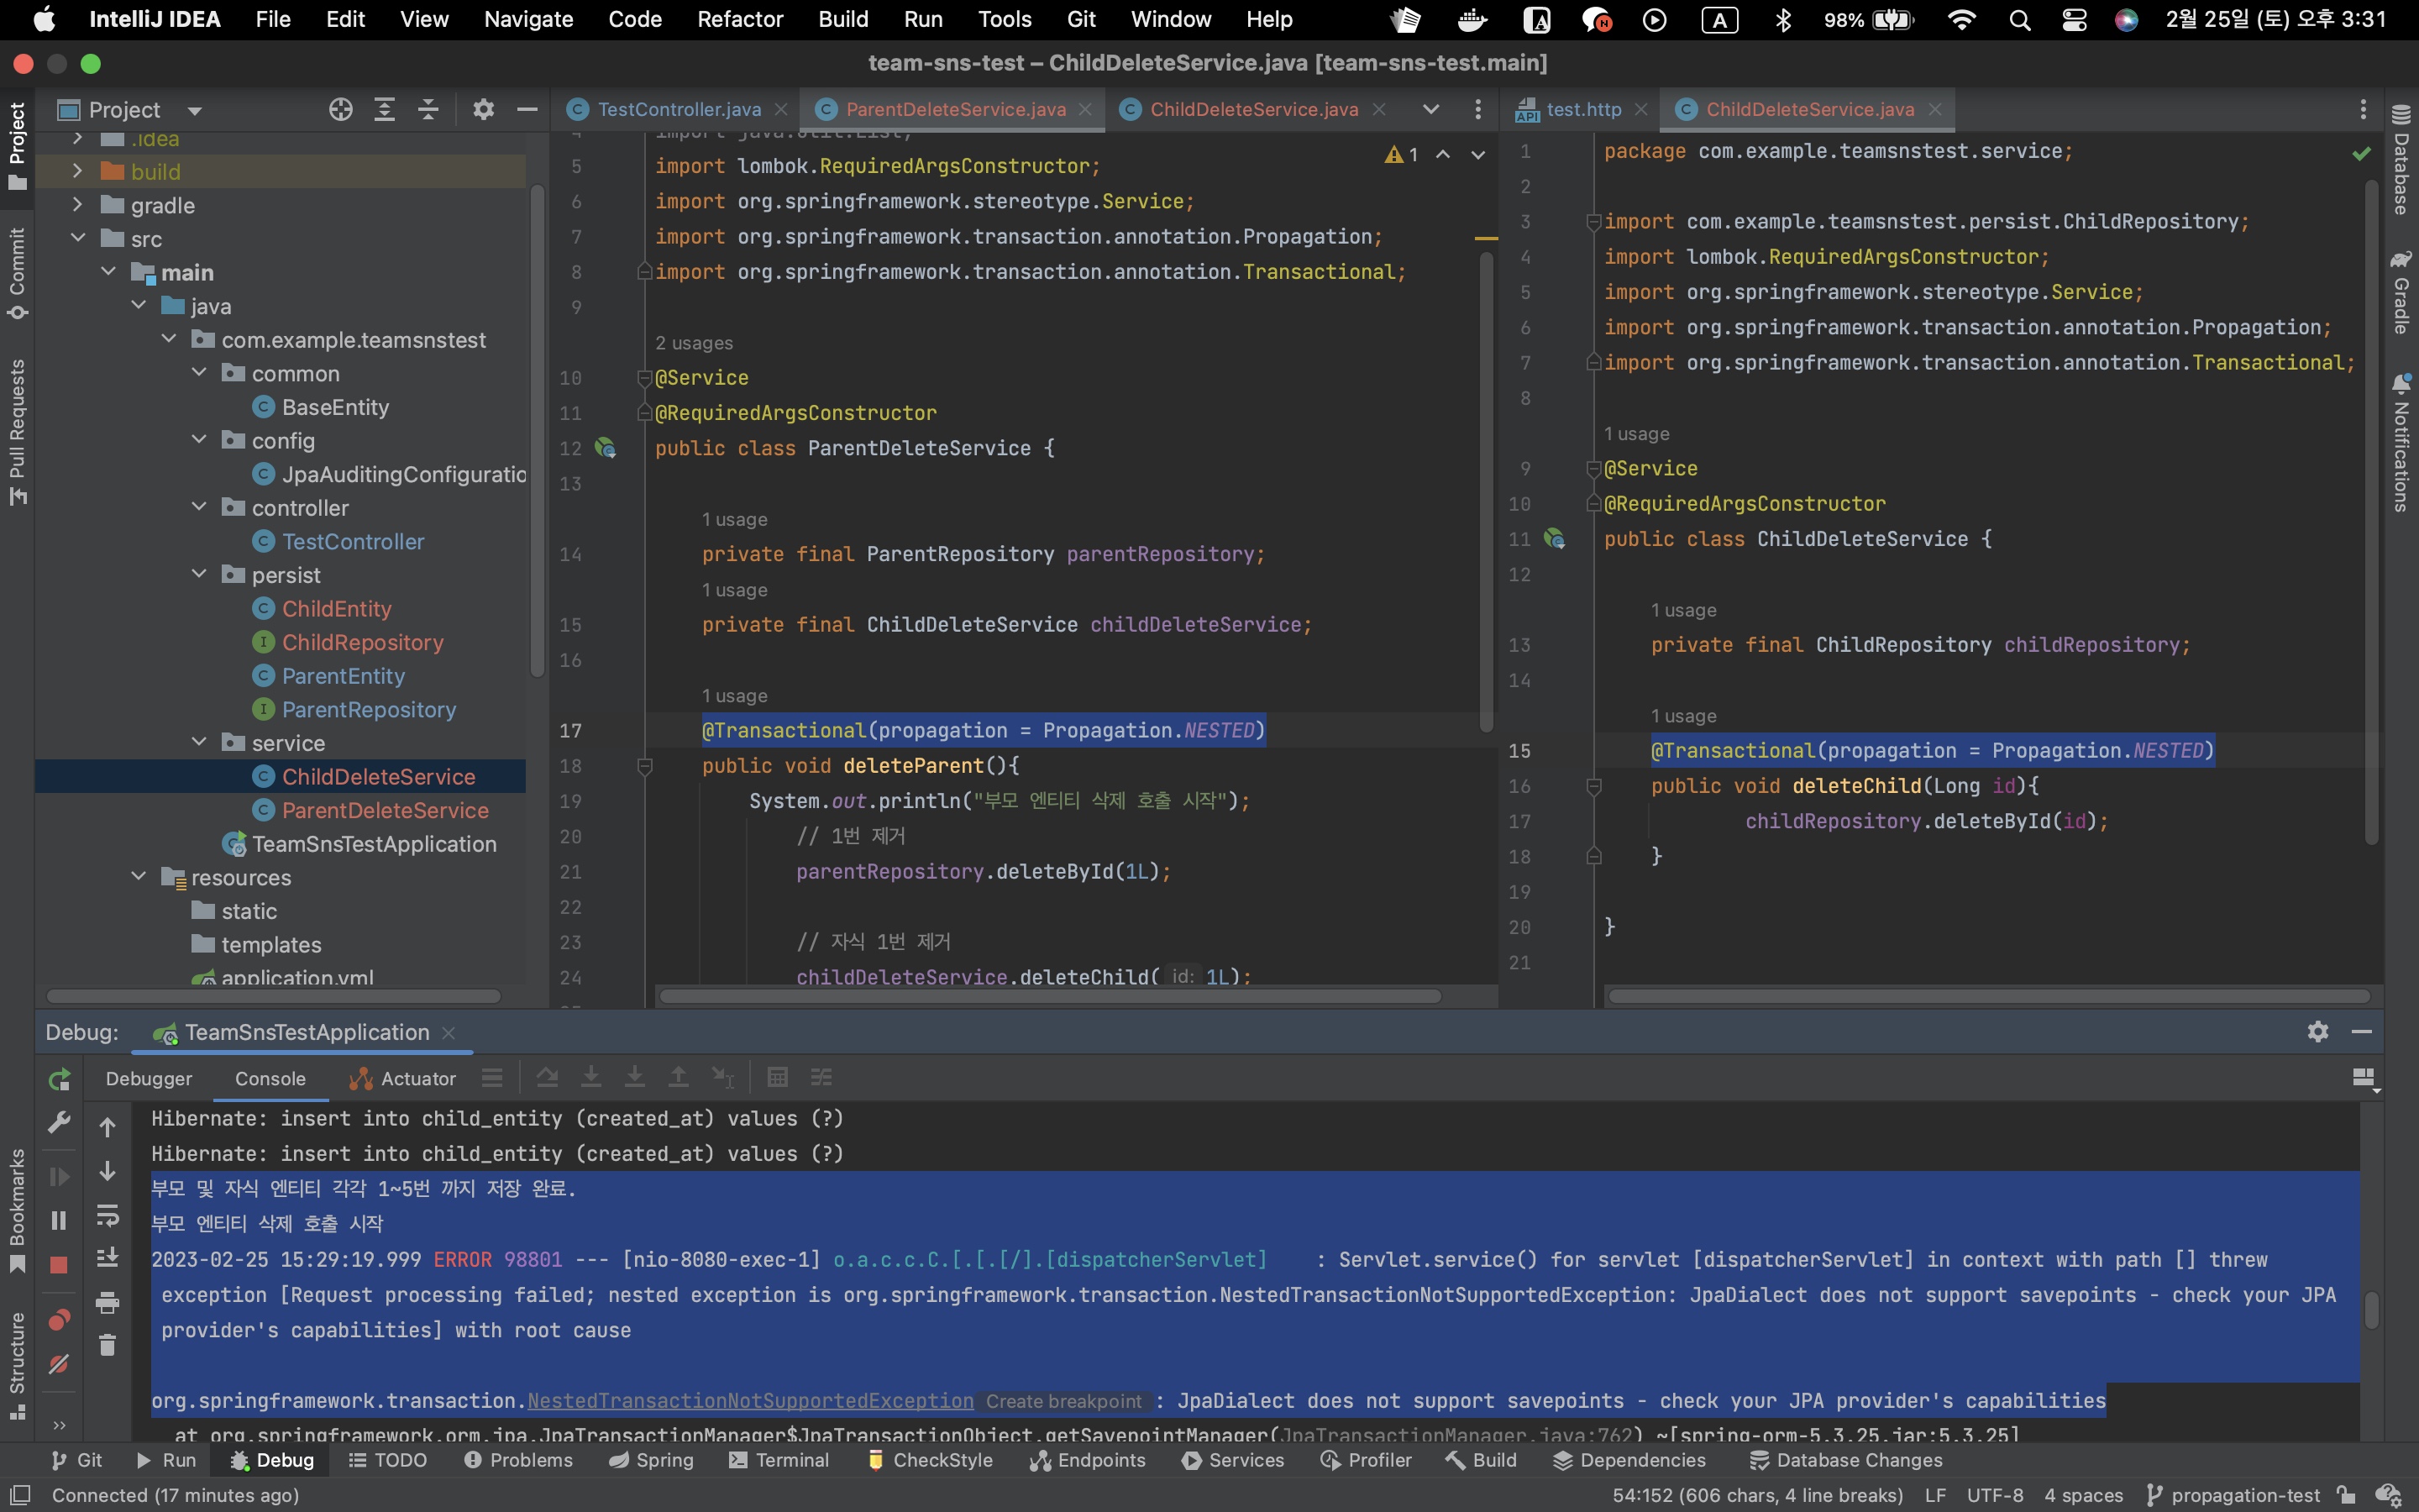Click the propagation-test git branch widget
2419x1512 pixels.
pyautogui.click(x=2233, y=1495)
